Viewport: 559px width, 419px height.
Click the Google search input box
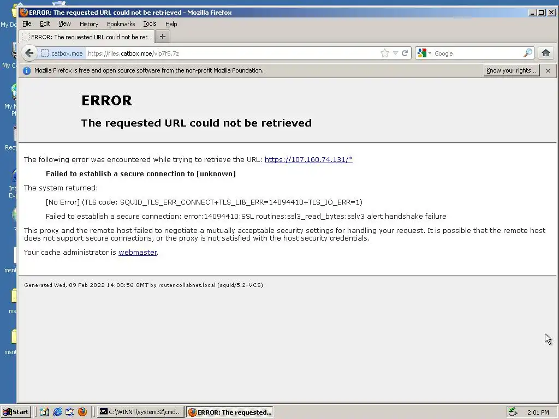(x=478, y=53)
